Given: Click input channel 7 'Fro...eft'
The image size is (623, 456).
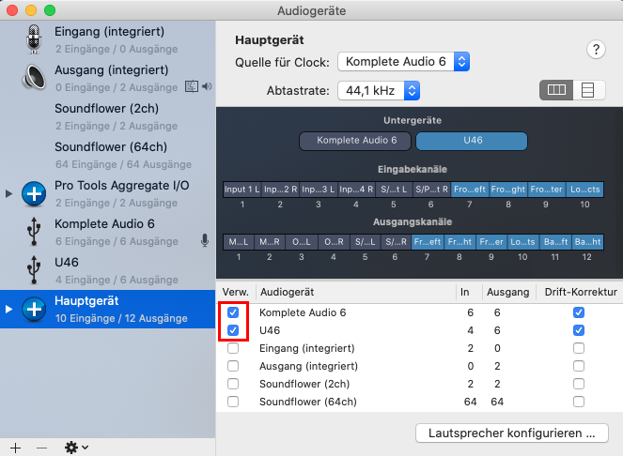Looking at the screenshot, I should tap(470, 190).
